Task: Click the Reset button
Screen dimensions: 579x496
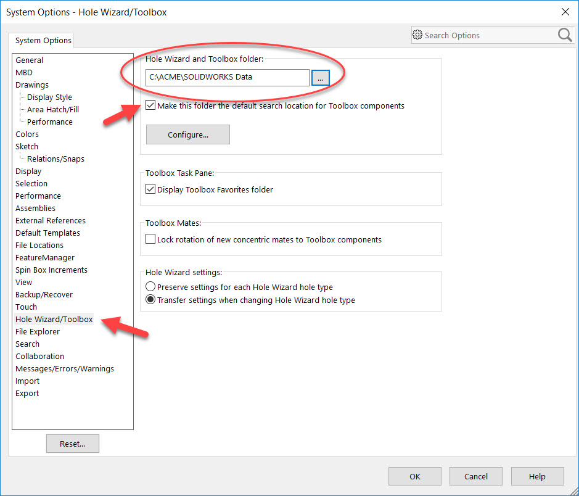Action: pyautogui.click(x=72, y=443)
